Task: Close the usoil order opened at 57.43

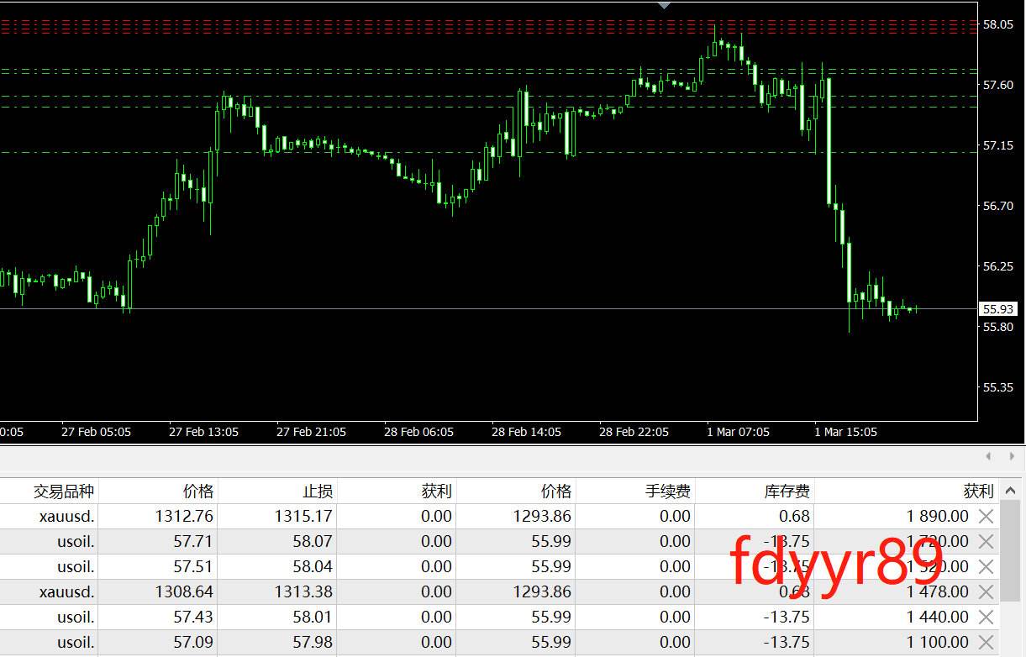Action: (986, 617)
